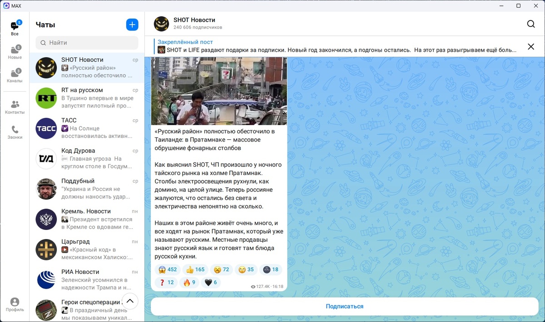Collapse the chat list via the arrow button
This screenshot has height=322, width=545.
tap(130, 301)
